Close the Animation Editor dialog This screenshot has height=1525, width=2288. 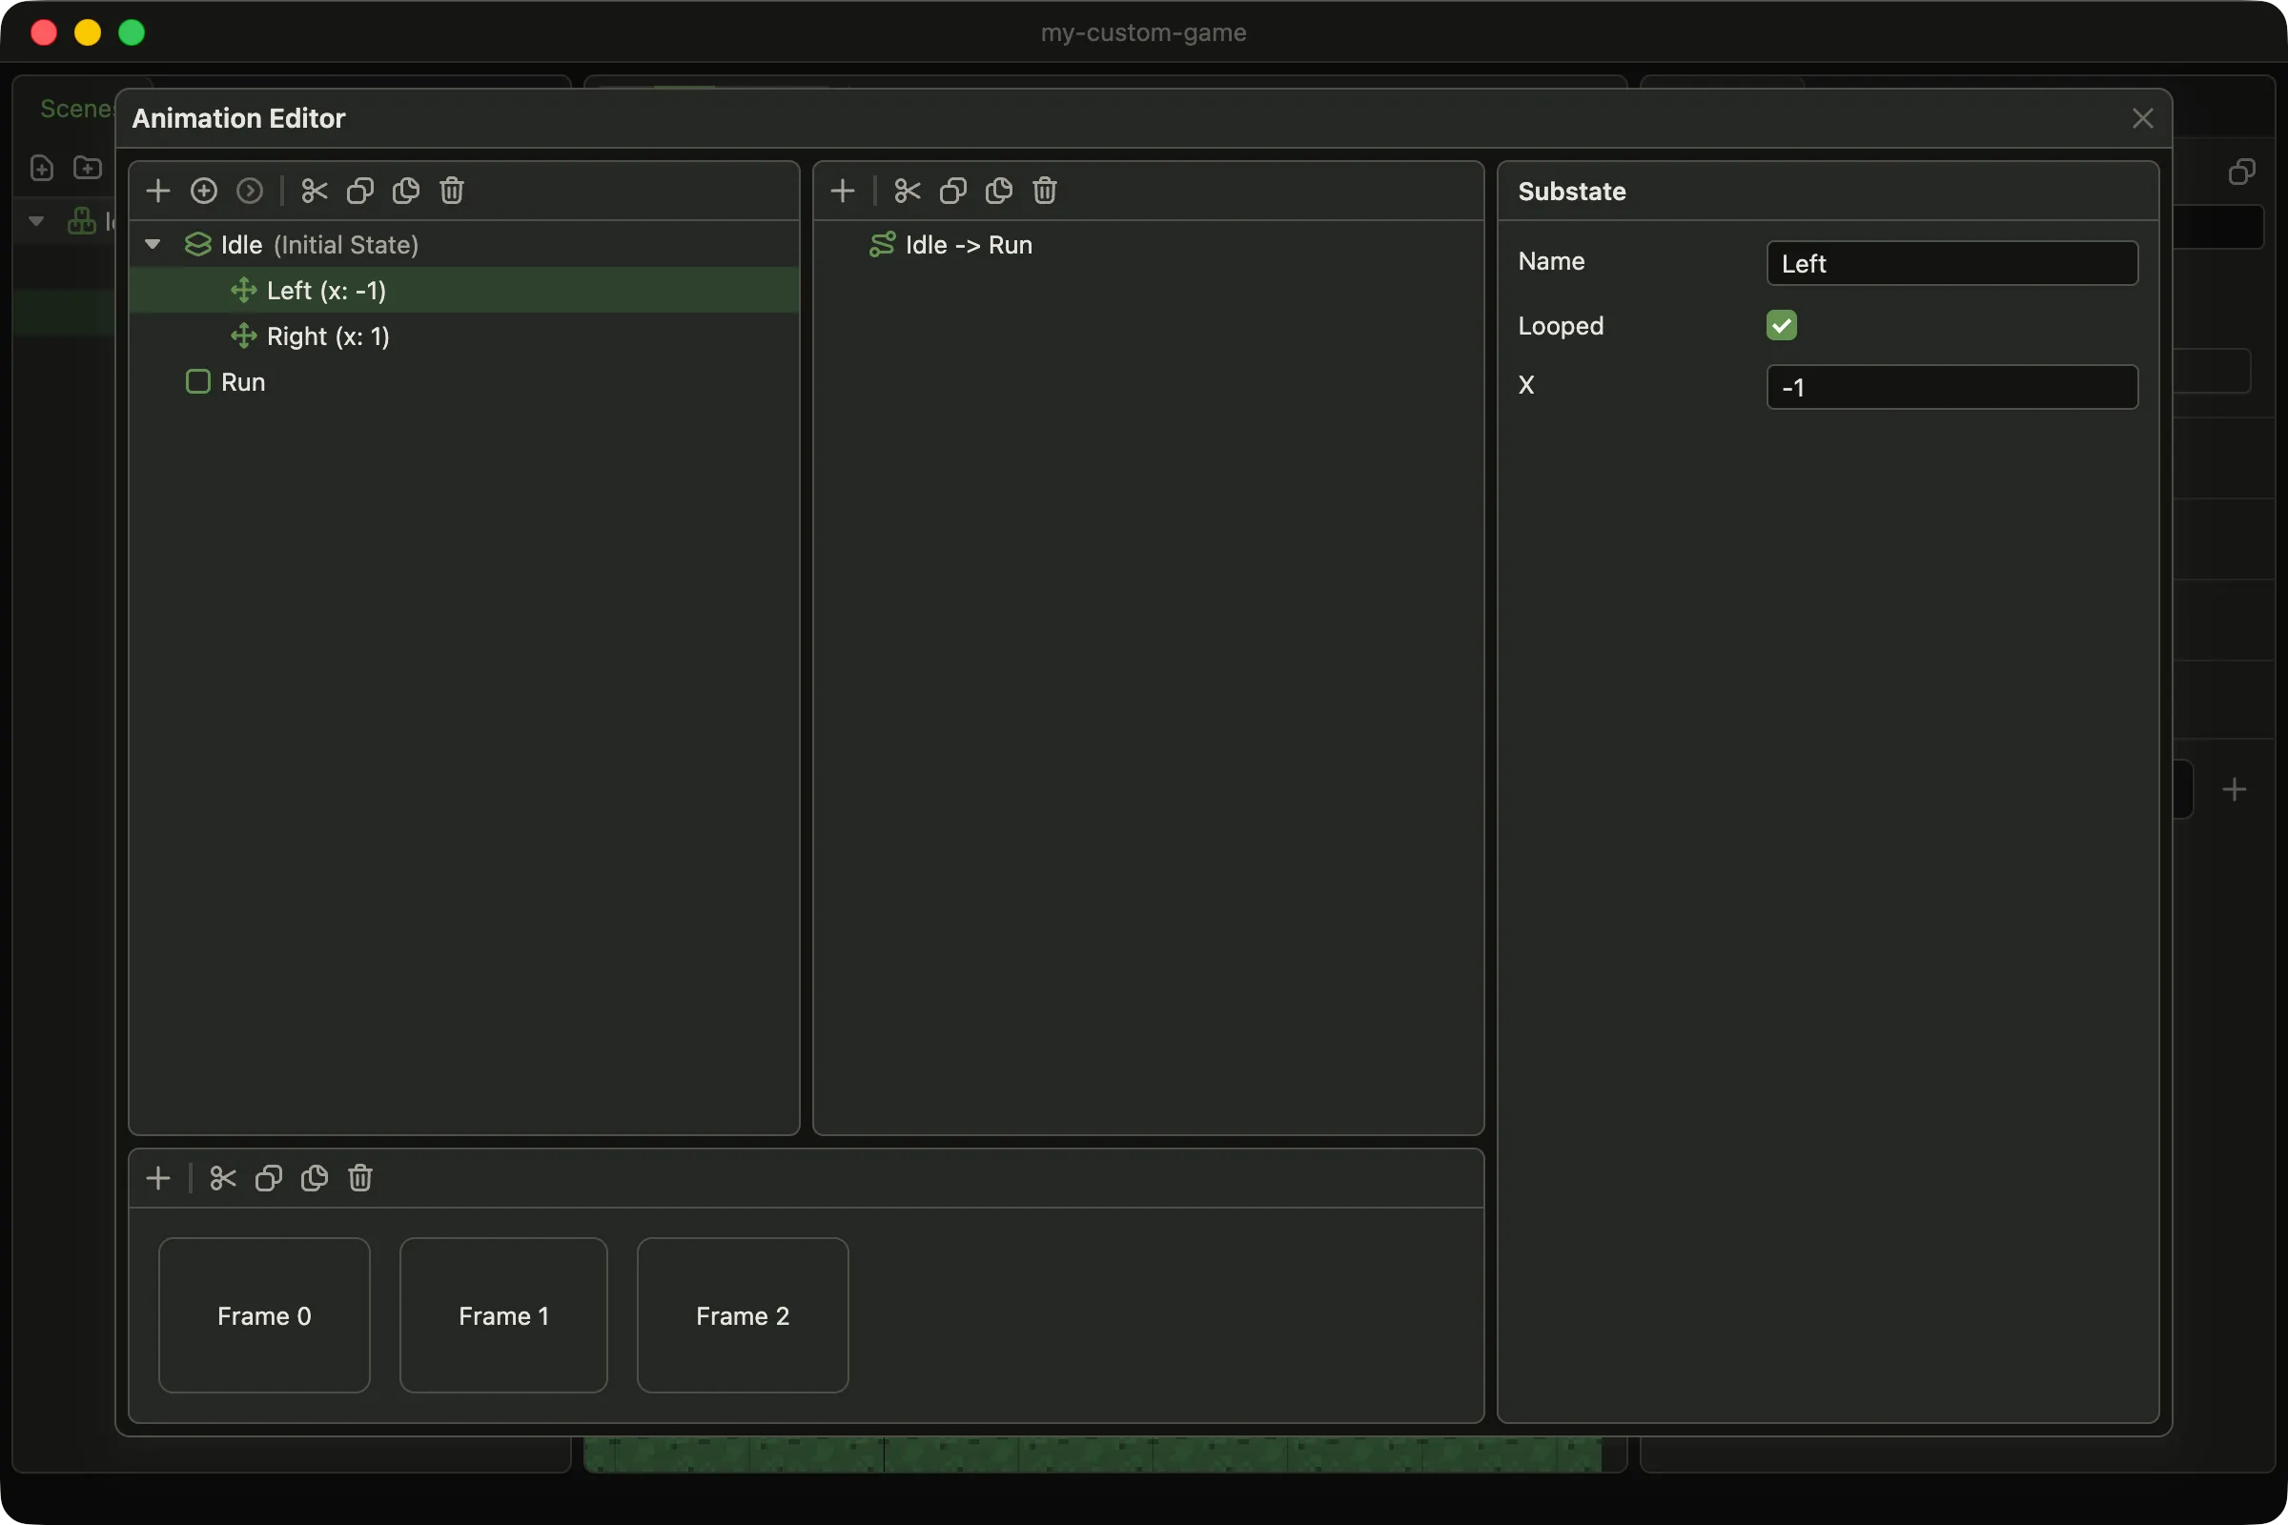2142,118
